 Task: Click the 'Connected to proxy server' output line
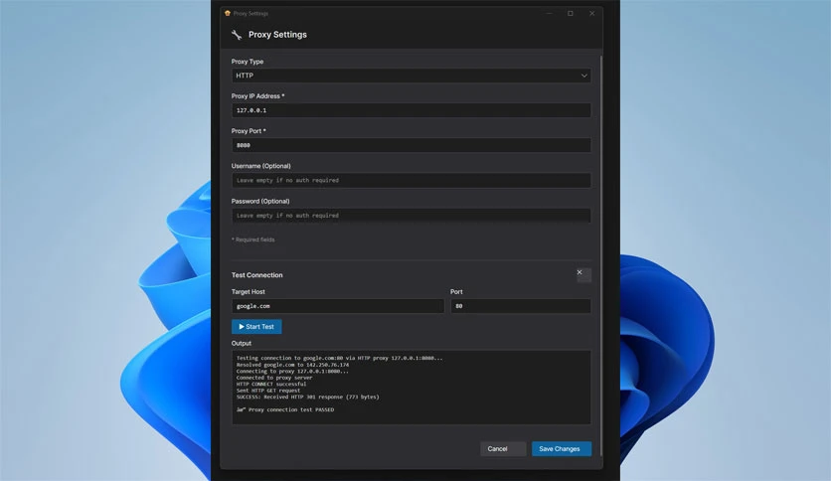[x=274, y=378]
